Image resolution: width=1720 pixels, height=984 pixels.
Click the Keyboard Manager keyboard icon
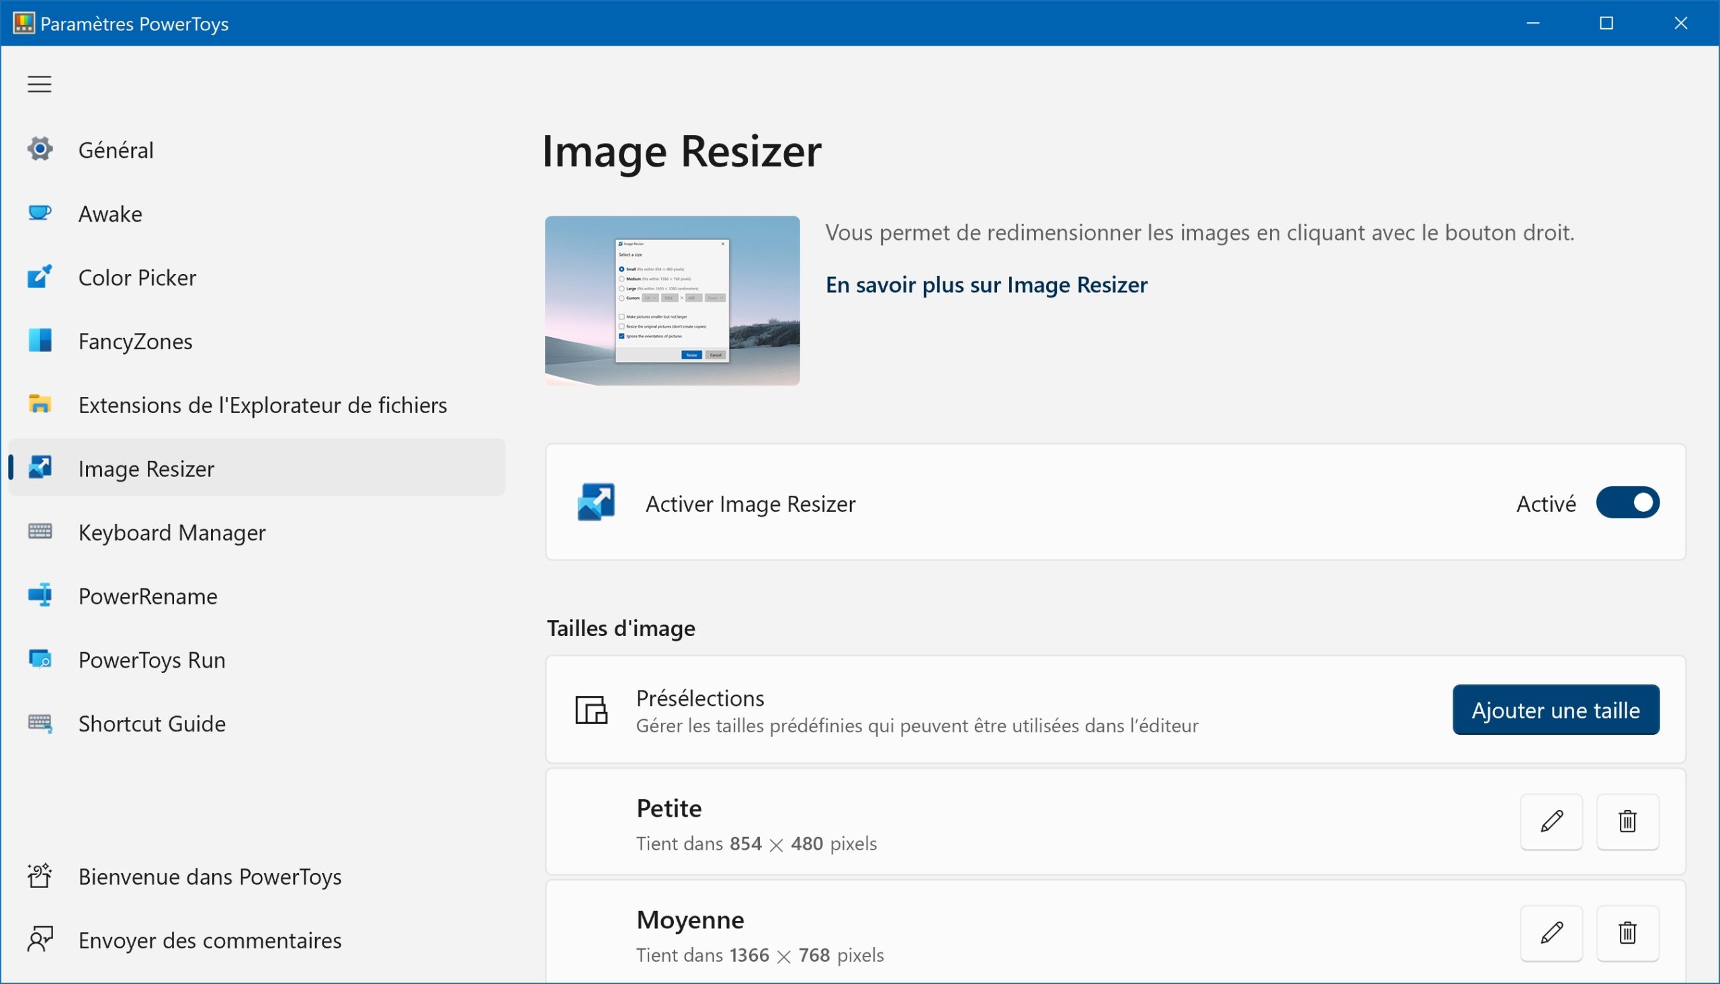(40, 531)
